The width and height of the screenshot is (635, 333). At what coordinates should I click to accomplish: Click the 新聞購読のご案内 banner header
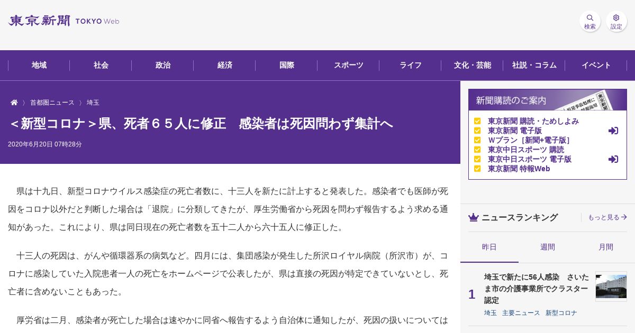pos(548,100)
